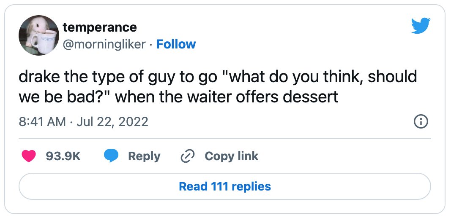Screen dimensions: 451x220
Task: Open the tweet's 8:41 AM timestamp
Action: (42, 122)
